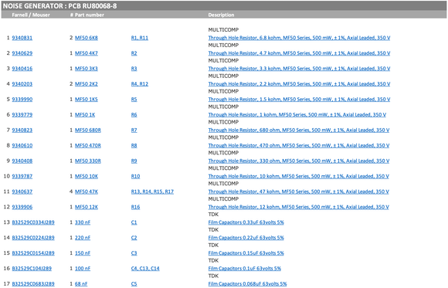448x288 pixels.
Task: Open Farnell link 9340629
Action: [22, 53]
